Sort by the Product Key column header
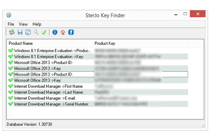Viewport: 211px width, 140px height. pyautogui.click(x=140, y=43)
